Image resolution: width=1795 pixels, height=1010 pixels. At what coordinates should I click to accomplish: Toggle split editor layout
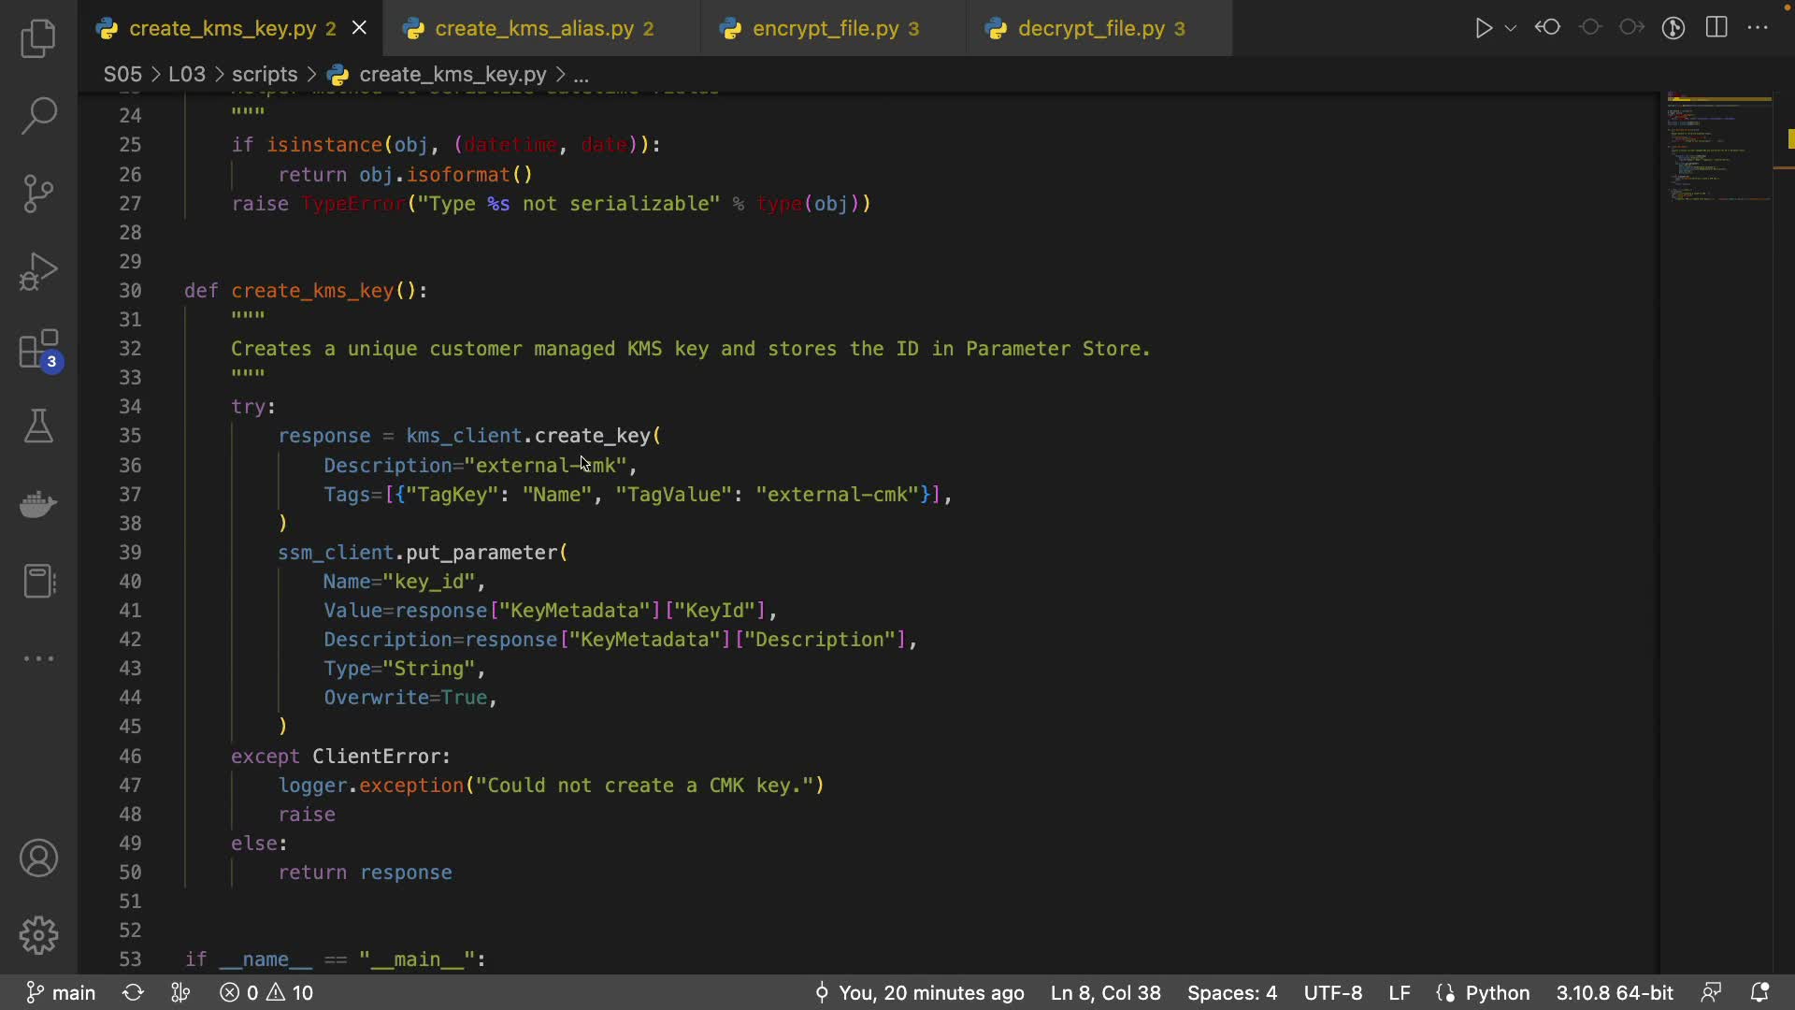click(x=1716, y=28)
